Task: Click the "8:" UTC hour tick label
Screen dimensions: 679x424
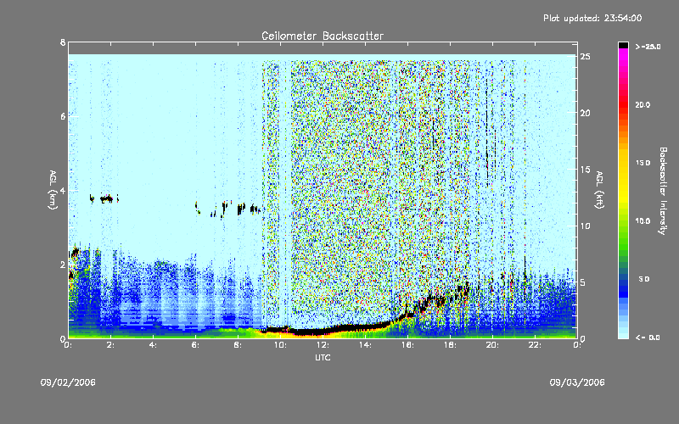Action: [x=238, y=345]
